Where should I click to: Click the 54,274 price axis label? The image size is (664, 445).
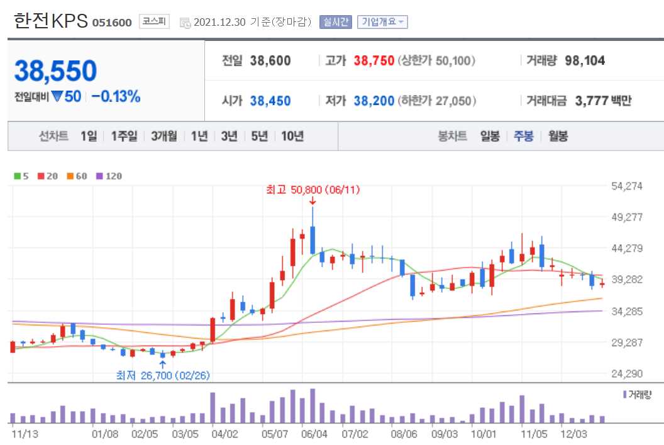[627, 186]
